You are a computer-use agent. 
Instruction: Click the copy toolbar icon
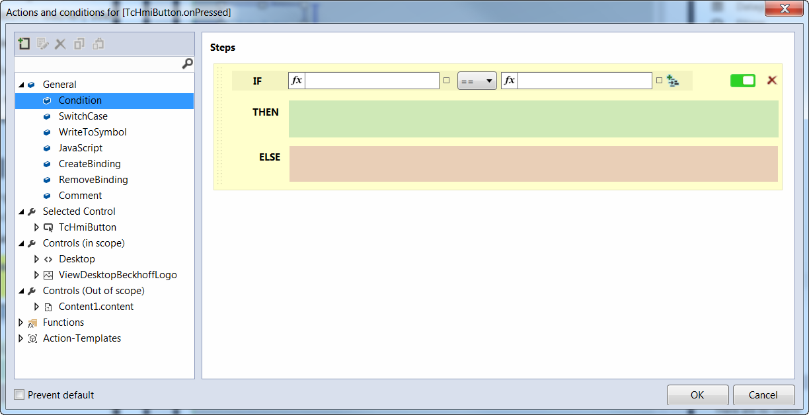coord(79,44)
